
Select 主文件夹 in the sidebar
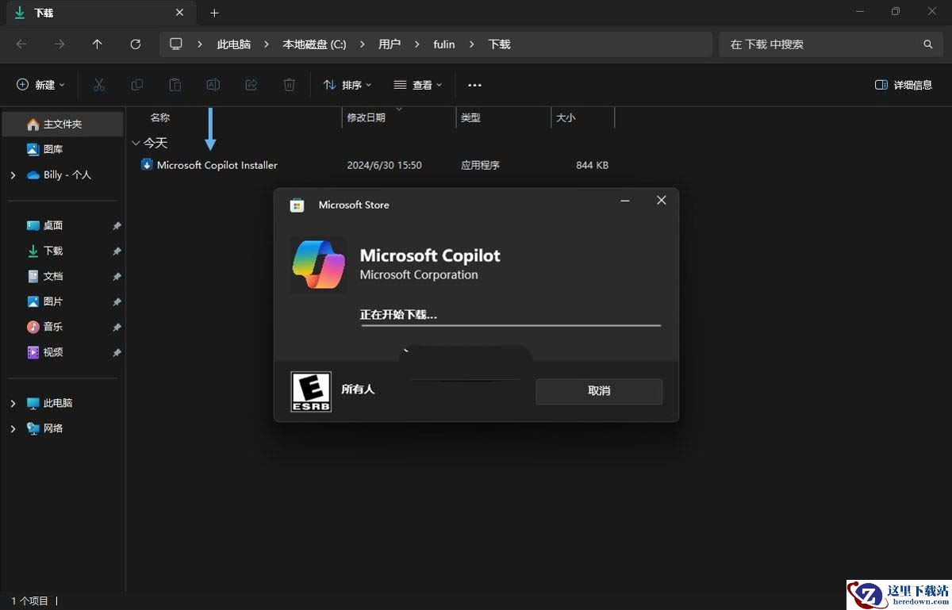pos(63,125)
